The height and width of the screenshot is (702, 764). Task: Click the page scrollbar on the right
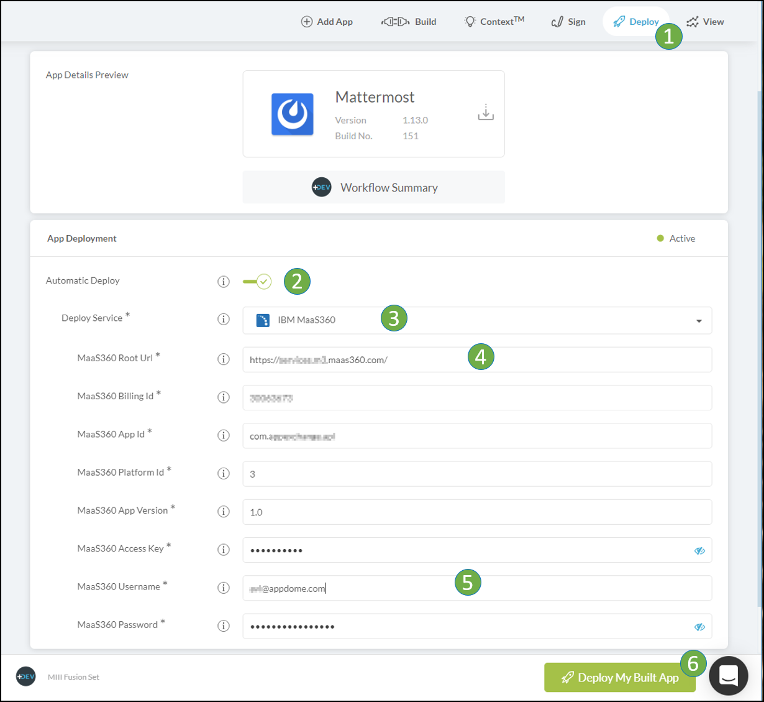click(759, 348)
